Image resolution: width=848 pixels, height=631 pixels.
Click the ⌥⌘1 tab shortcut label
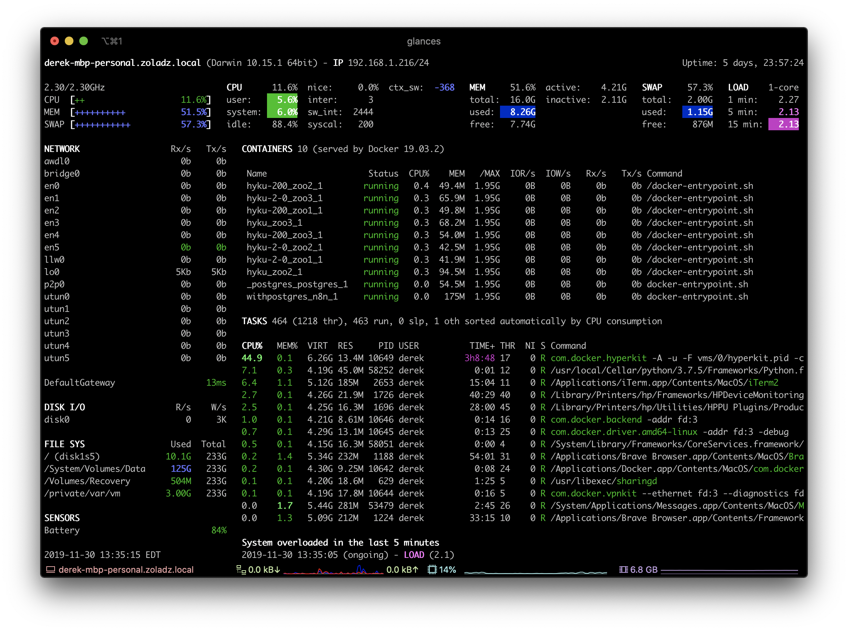click(112, 41)
